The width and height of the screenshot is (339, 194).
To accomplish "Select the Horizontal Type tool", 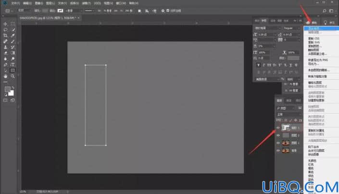I will [13, 64].
